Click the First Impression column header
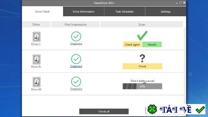 (76, 24)
